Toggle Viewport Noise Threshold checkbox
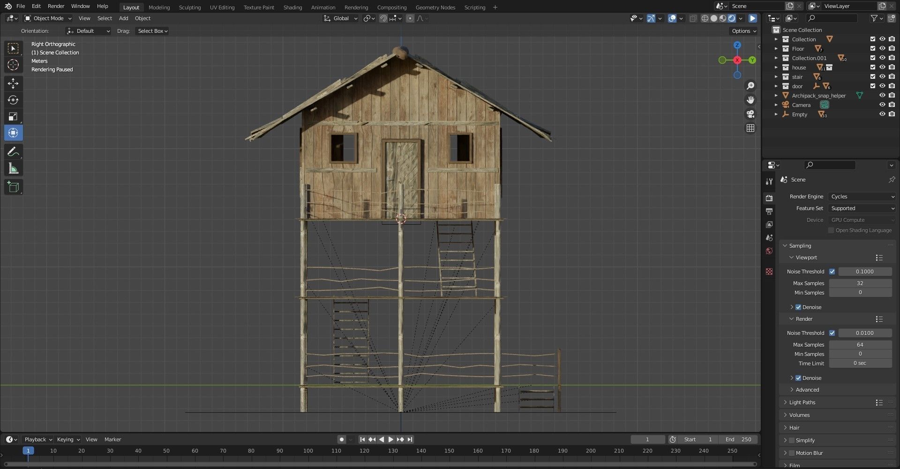 832,272
